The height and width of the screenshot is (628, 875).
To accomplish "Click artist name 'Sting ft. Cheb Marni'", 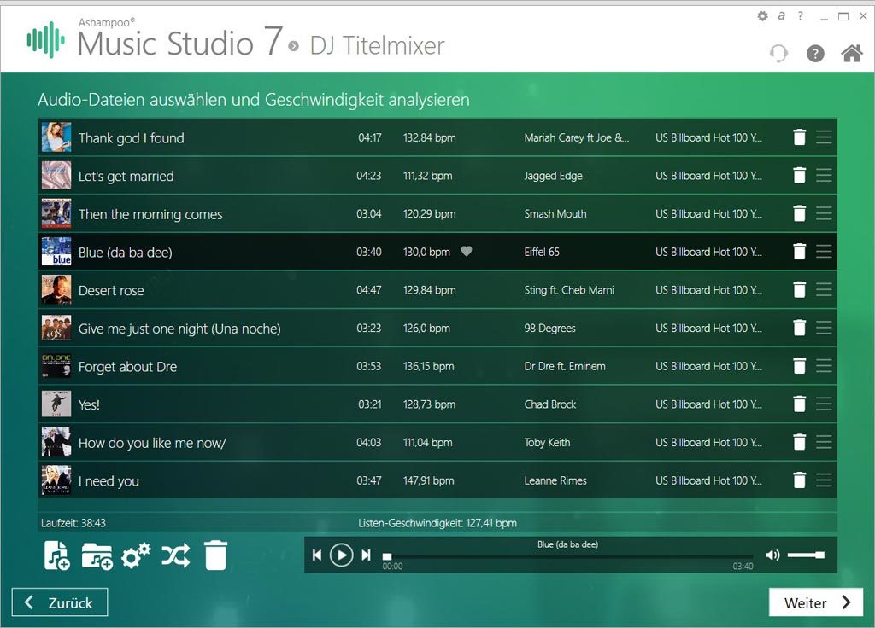I will pyautogui.click(x=568, y=290).
